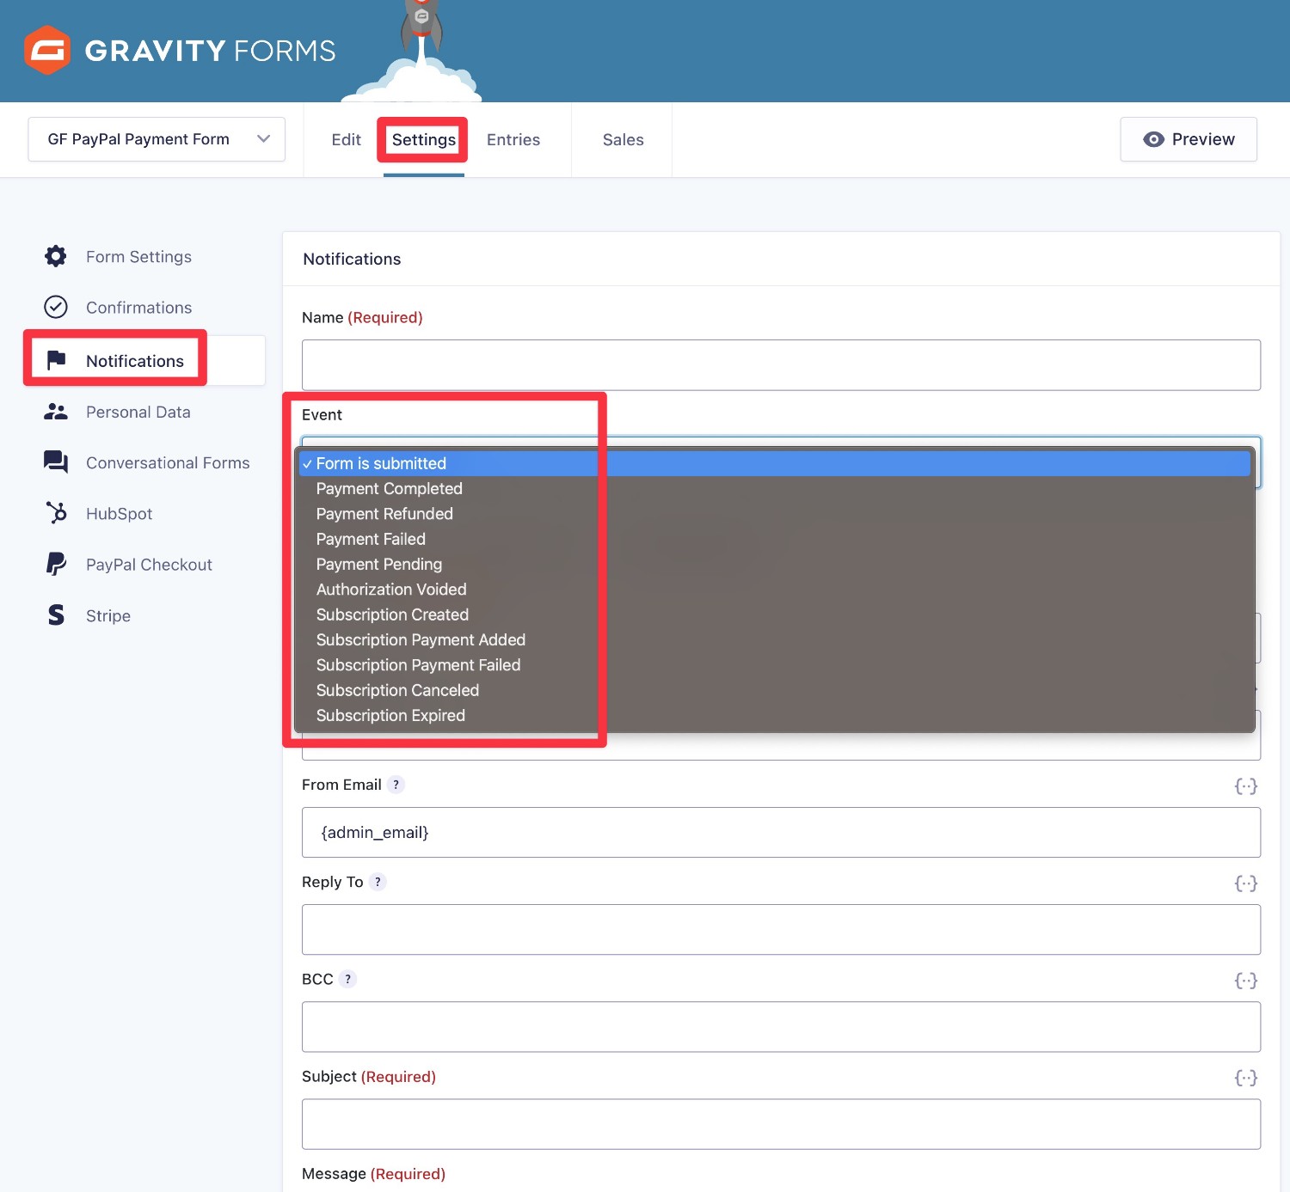Choose Subscription Created event option
Viewport: 1290px width, 1192px height.
[x=774, y=614]
